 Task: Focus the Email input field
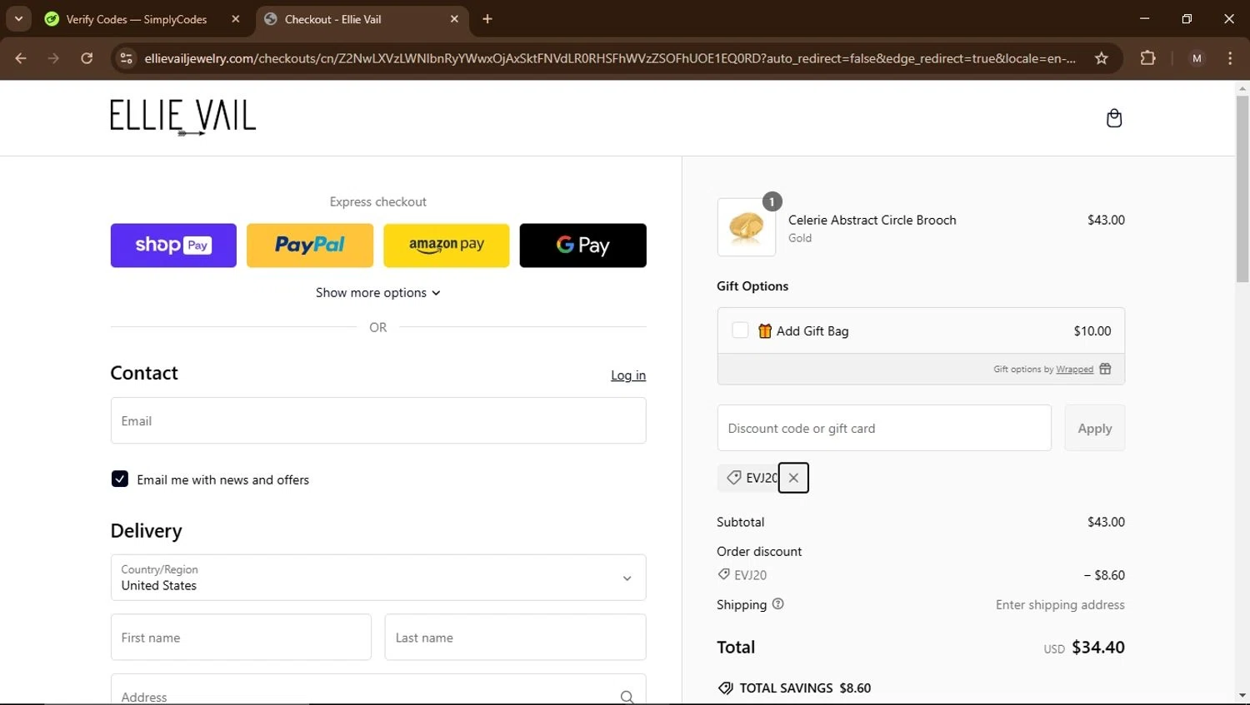(378, 420)
